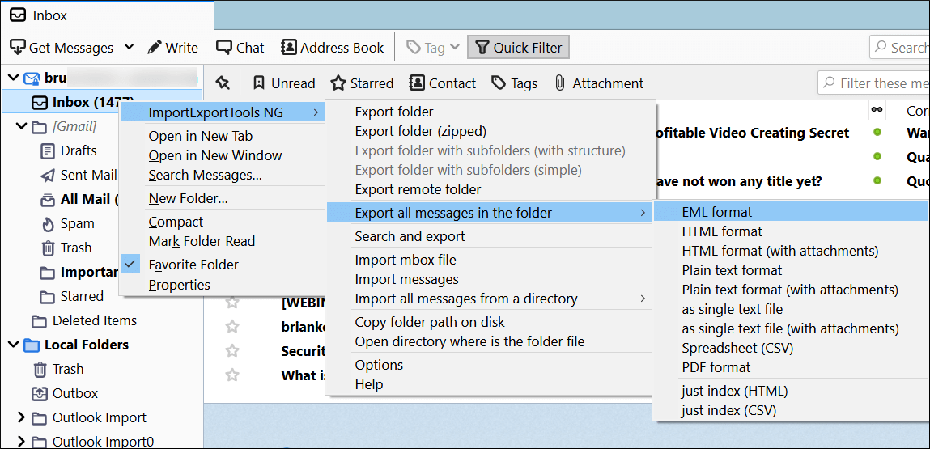
Task: Toggle the Starred quick filter
Action: click(362, 83)
